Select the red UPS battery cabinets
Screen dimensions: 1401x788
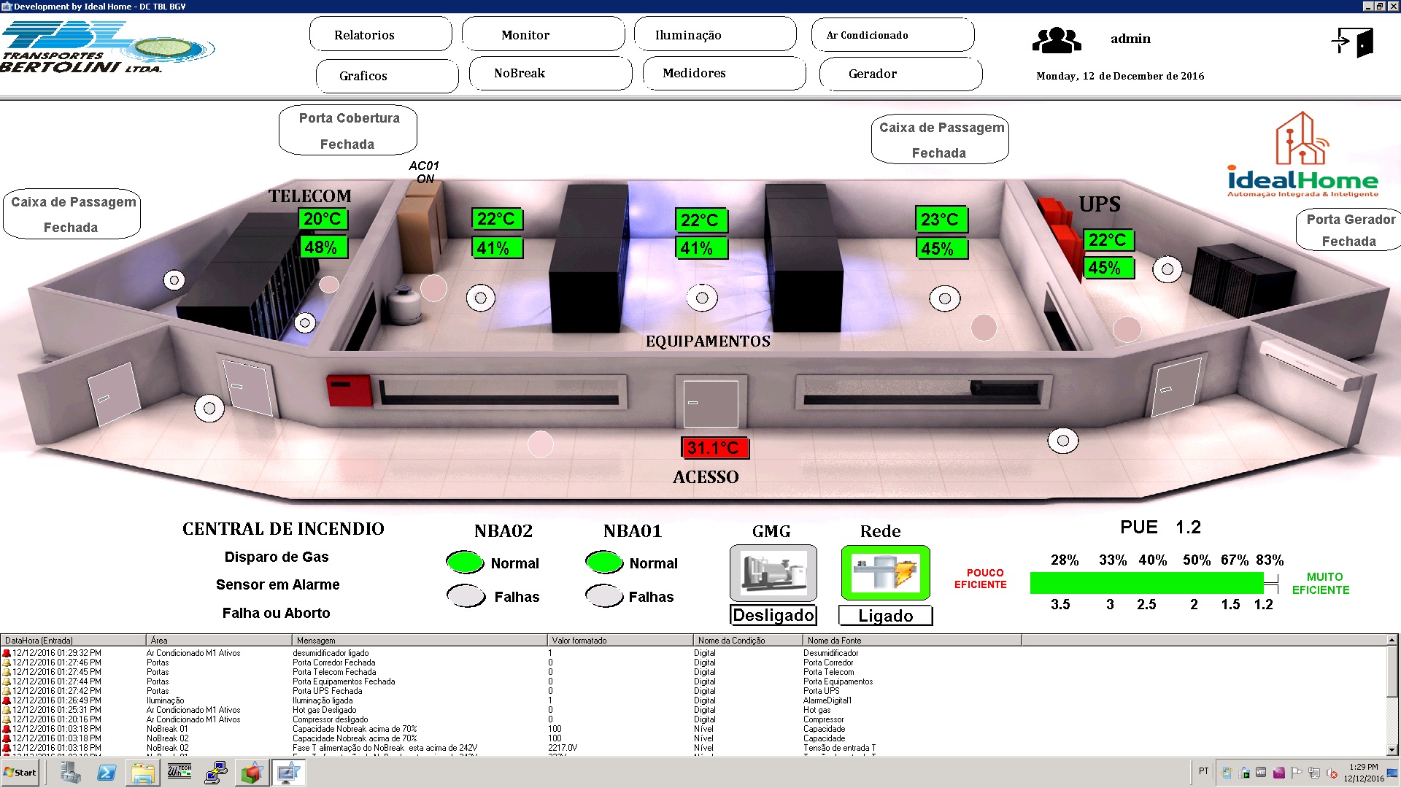(x=1060, y=237)
